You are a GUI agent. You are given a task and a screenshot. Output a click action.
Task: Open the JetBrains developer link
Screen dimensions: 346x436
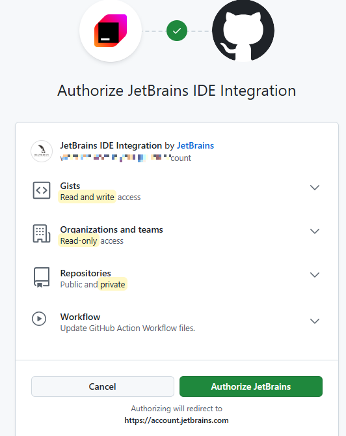click(195, 145)
